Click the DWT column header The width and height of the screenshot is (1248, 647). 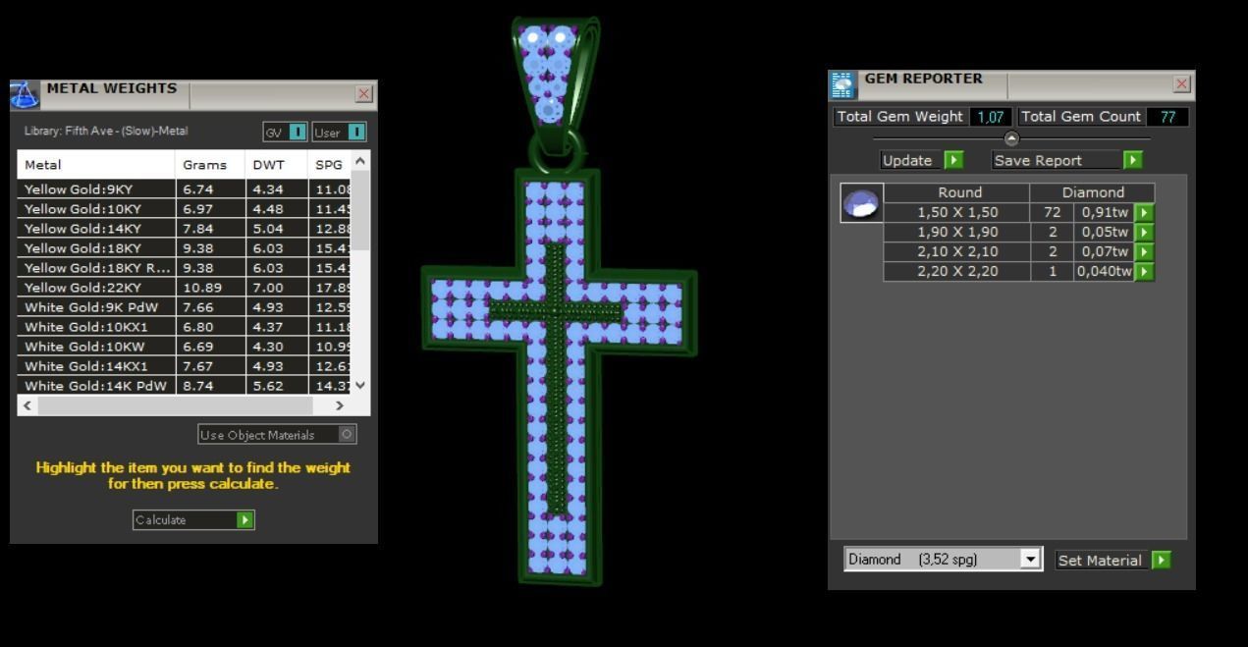[x=276, y=165]
